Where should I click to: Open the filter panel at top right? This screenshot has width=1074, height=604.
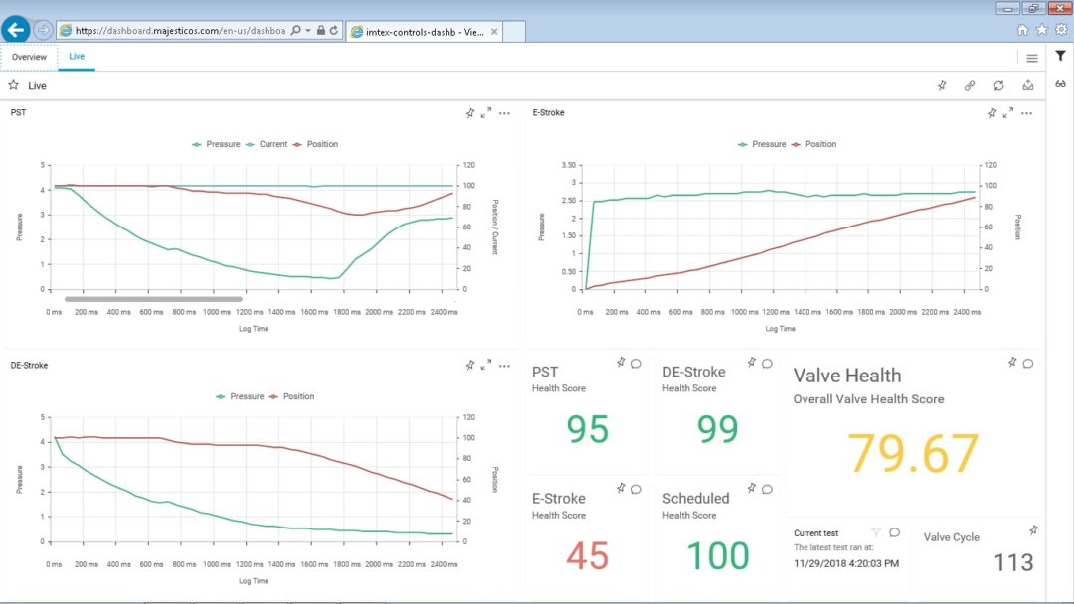(x=1063, y=57)
